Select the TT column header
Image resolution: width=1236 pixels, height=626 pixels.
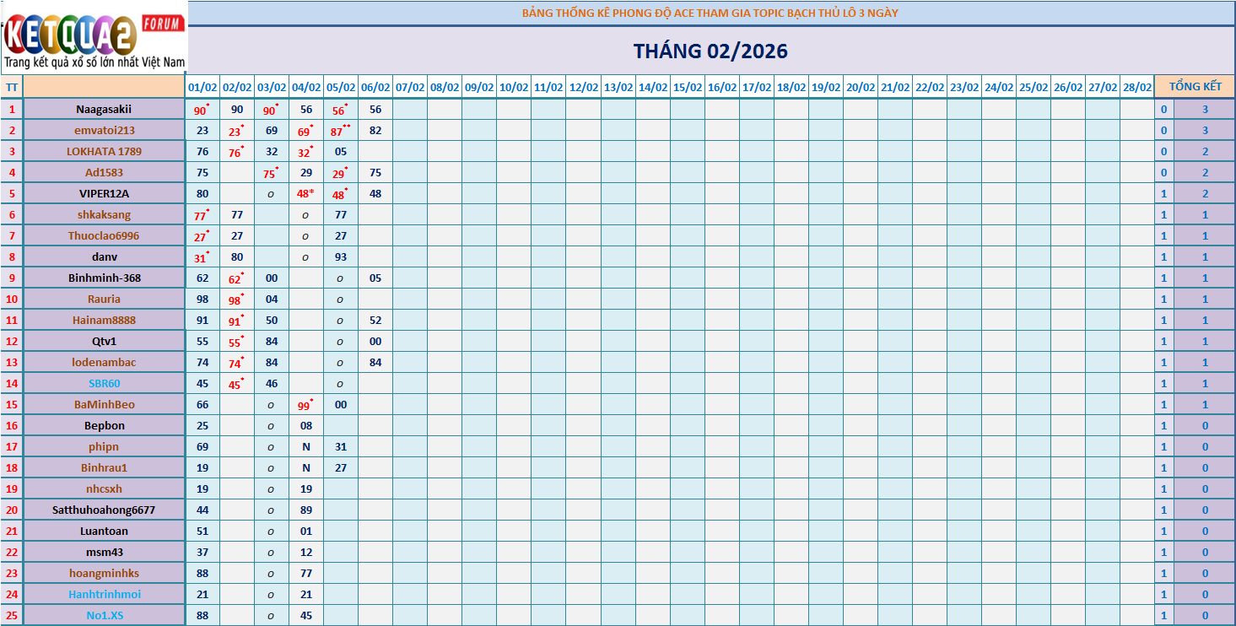12,87
